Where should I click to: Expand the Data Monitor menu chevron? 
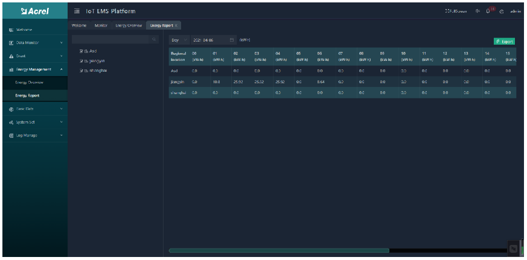(61, 43)
